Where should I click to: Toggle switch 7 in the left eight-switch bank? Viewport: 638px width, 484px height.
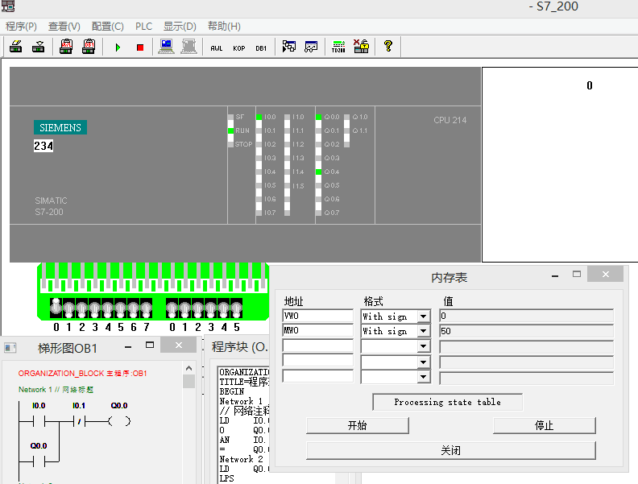coord(147,309)
